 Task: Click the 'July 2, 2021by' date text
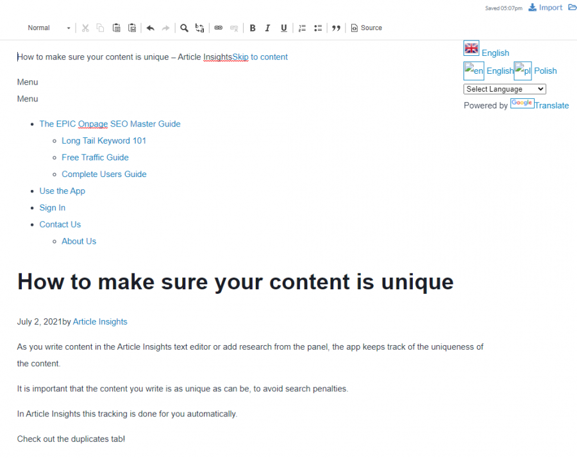click(44, 322)
